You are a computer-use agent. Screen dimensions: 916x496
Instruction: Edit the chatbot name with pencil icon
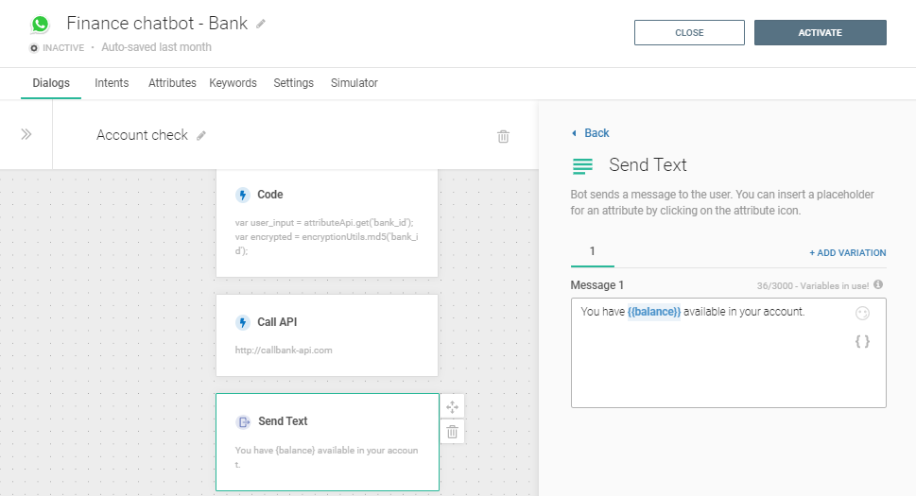(x=261, y=24)
